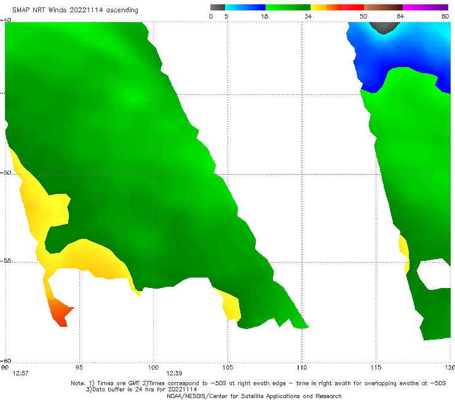
Task: Click the latitude label -50
Action: point(6,172)
